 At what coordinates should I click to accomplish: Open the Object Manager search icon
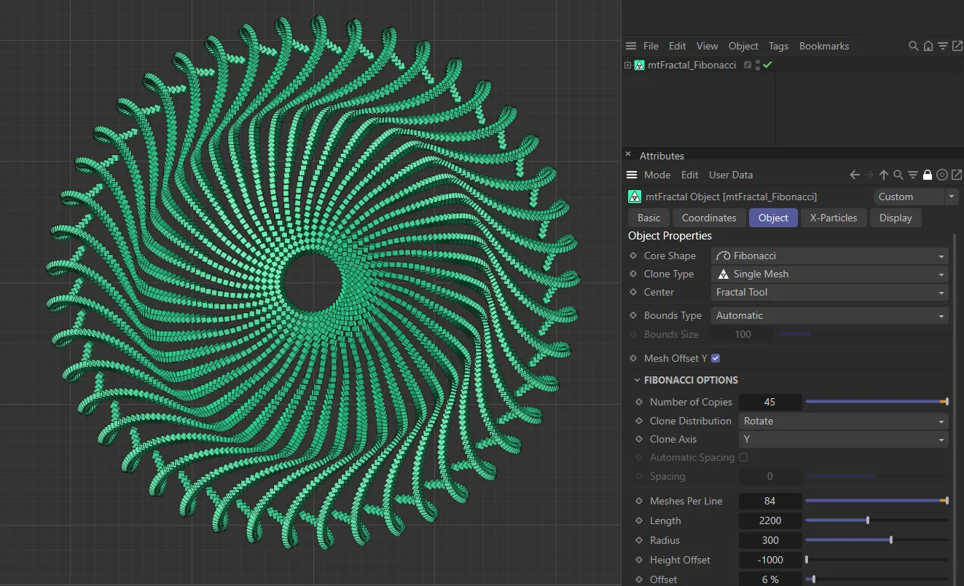click(x=913, y=45)
